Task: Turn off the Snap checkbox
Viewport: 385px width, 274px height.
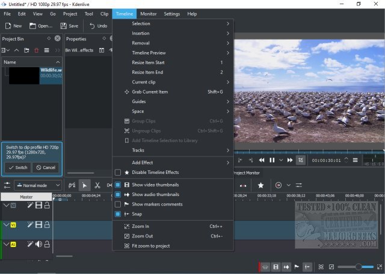Action: [x=118, y=214]
